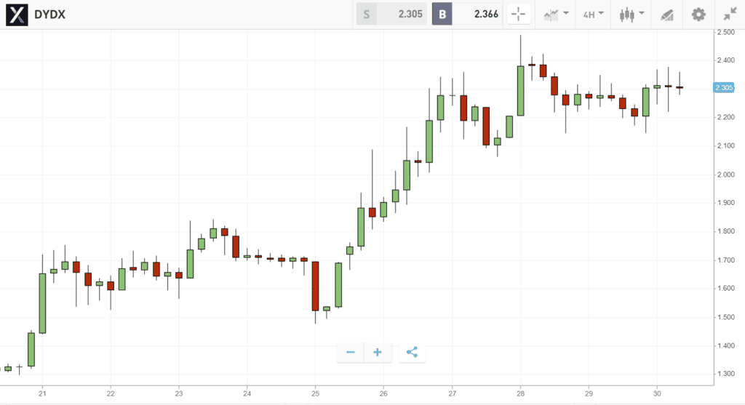Share the chart via share icon

(x=412, y=353)
